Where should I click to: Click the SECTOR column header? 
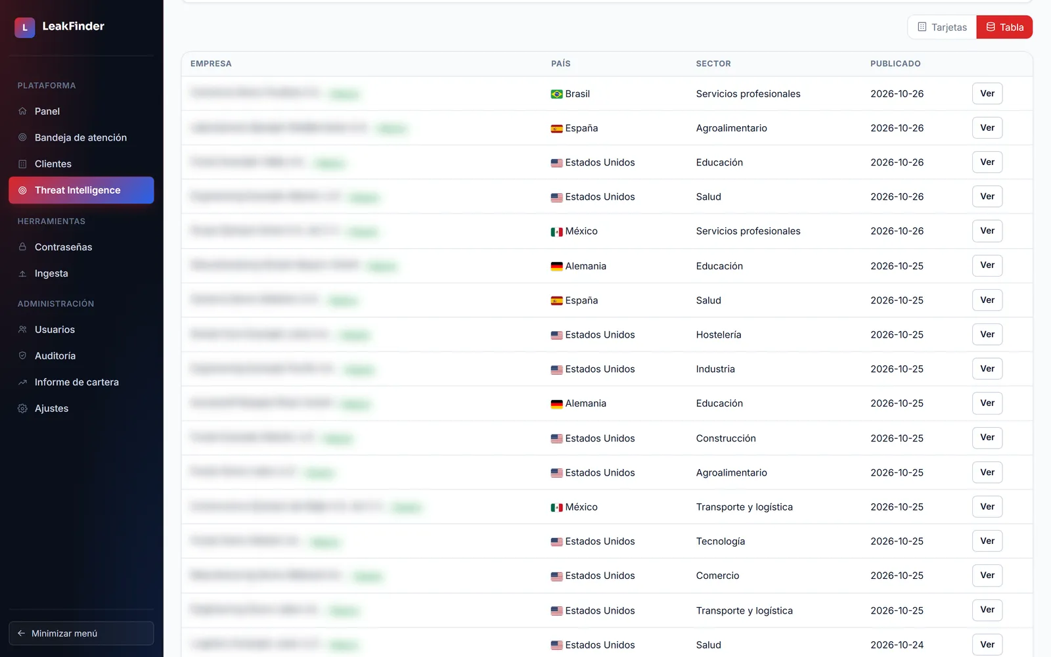coord(713,64)
